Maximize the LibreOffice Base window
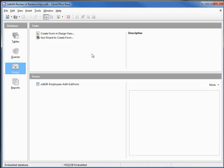The height and width of the screenshot is (168, 224). point(210,3)
